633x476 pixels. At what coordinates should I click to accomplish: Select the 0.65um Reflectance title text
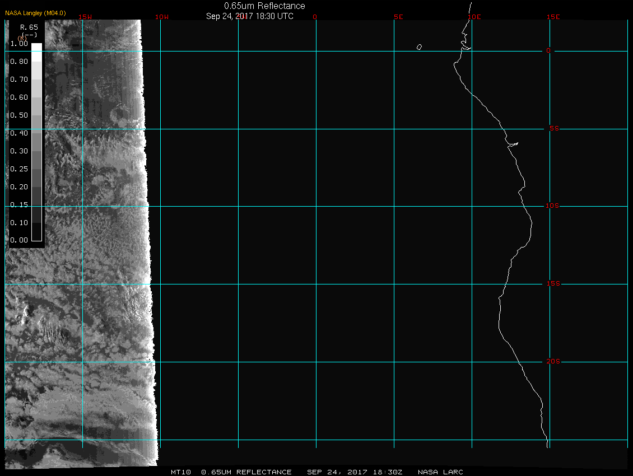[x=264, y=6]
